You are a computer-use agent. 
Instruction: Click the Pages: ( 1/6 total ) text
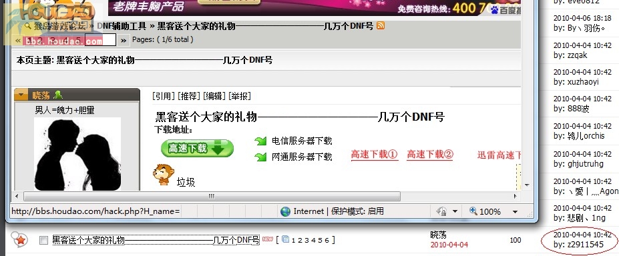(163, 39)
